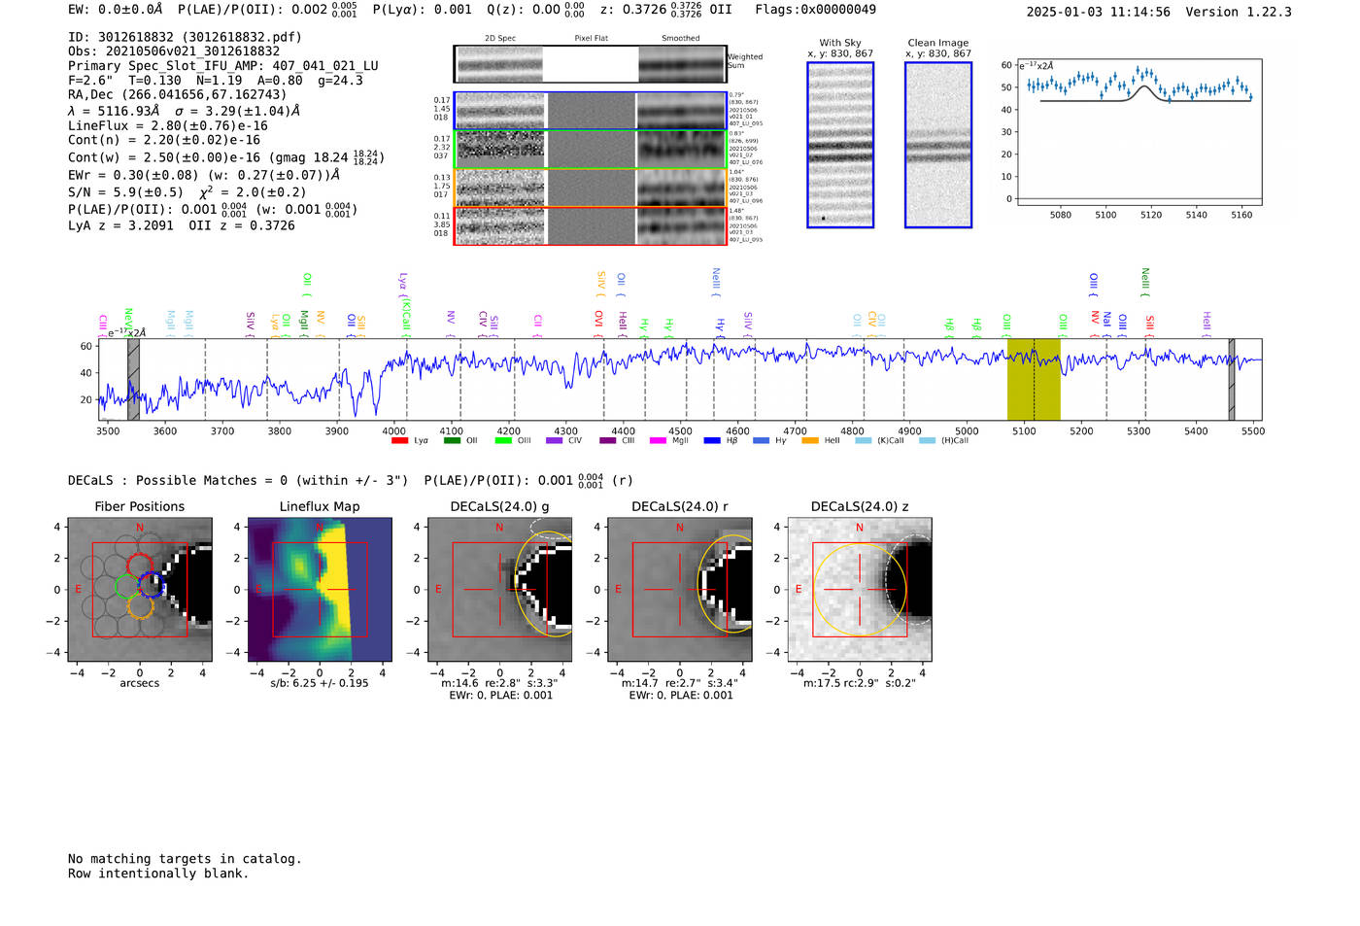
Task: Select the blue-bordered 2D spectrum row
Action: point(590,111)
